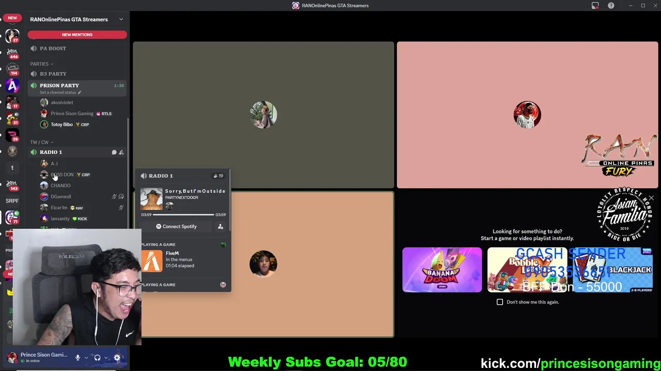Click the NEW MENTIONS button
The width and height of the screenshot is (661, 371).
(x=77, y=35)
